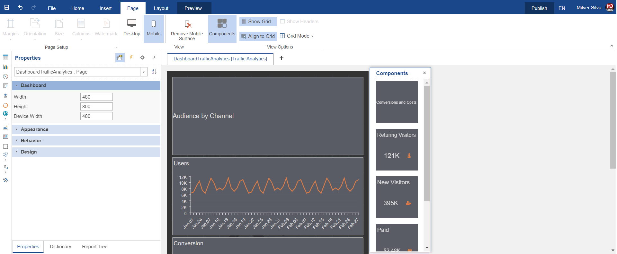Sort properties alphabetically A-Z
617x254 pixels.
pyautogui.click(x=154, y=72)
